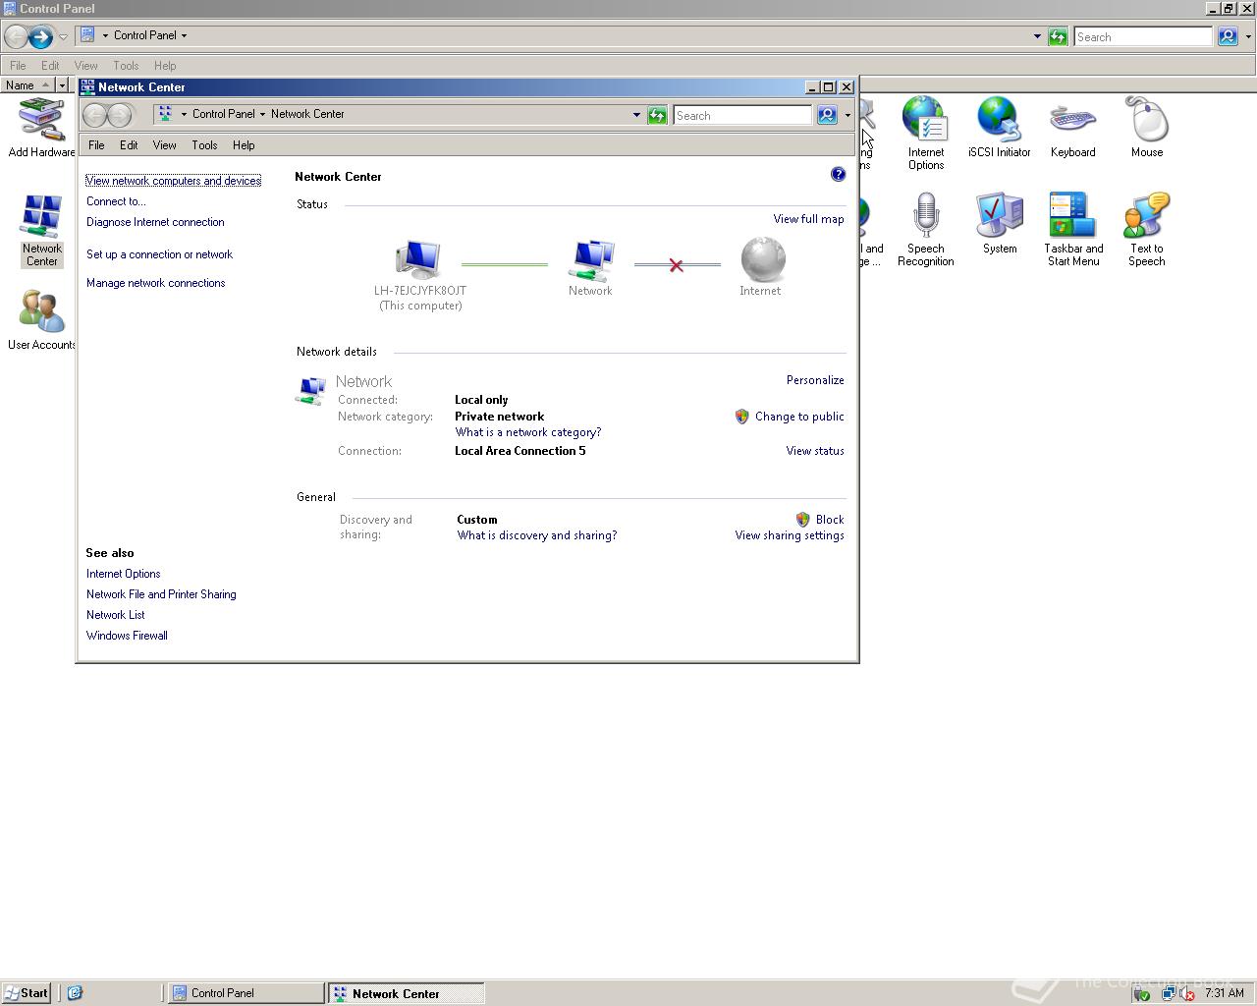The image size is (1257, 1006).
Task: Switch to Control Panel taskbar button
Action: click(246, 993)
